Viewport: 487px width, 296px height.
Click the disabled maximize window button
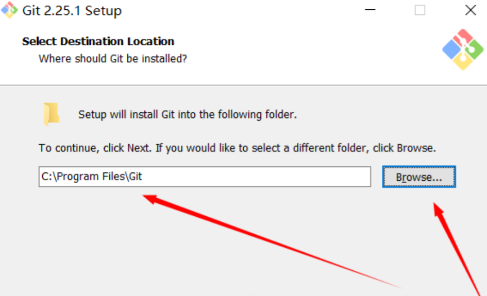pyautogui.click(x=420, y=10)
